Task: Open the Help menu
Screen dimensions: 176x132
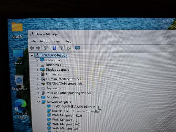Action: [x=68, y=42]
